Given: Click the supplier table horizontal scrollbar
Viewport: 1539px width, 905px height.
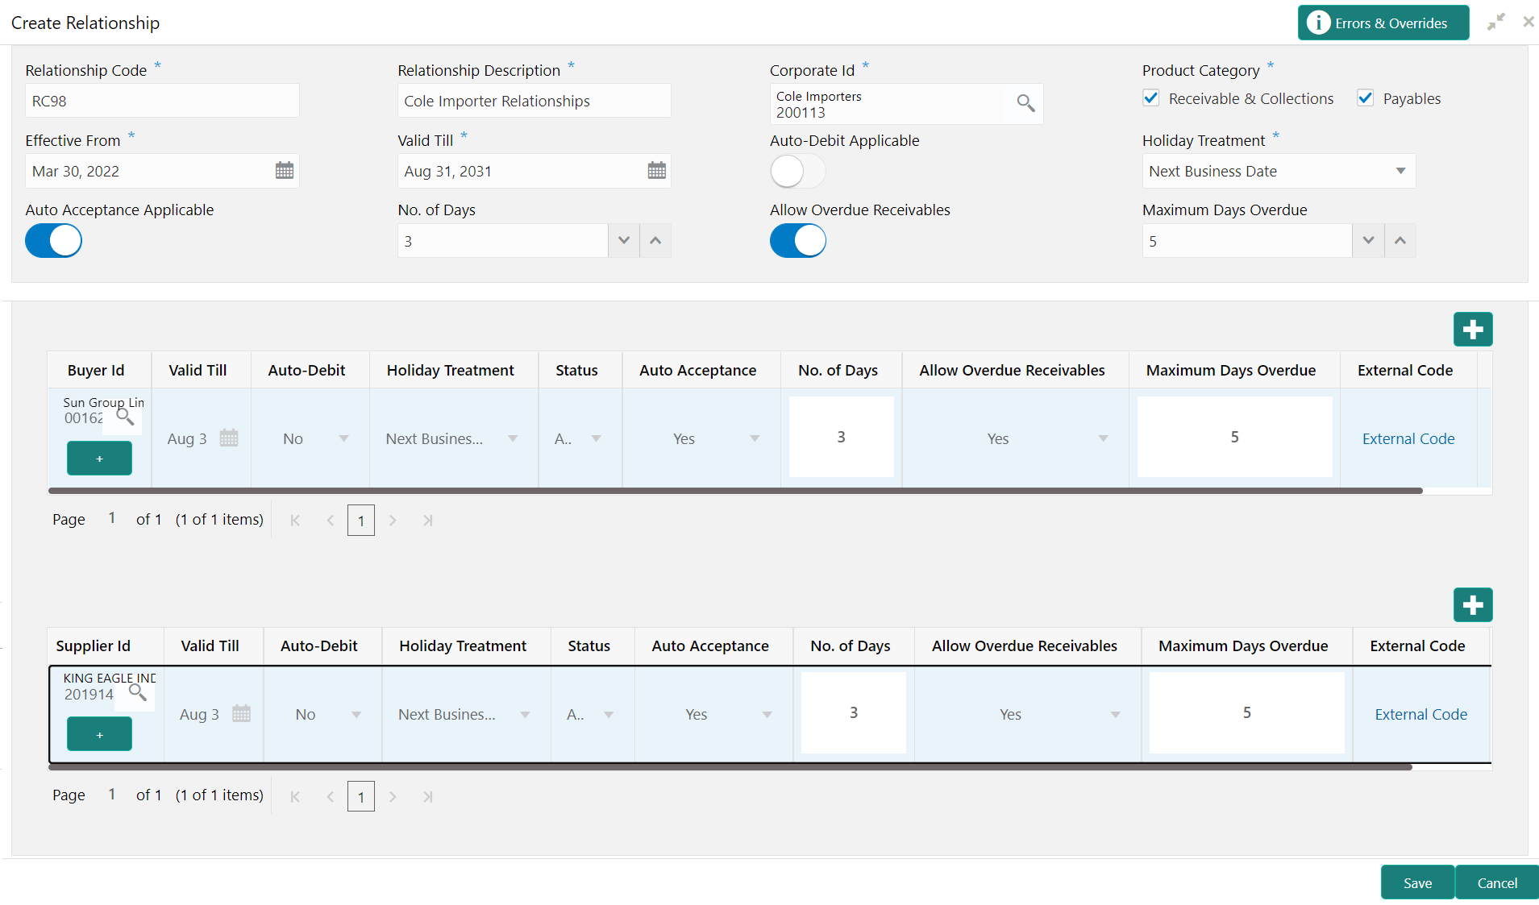Looking at the screenshot, I should [x=730, y=766].
